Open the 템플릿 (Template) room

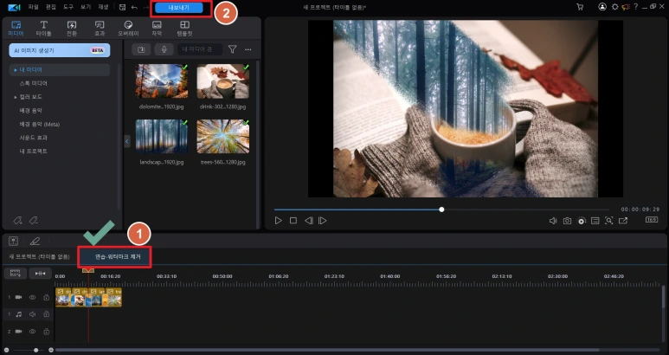(184, 29)
